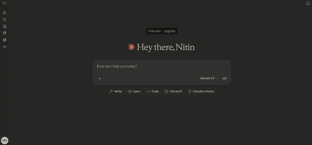This screenshot has height=145, width=312.
Task: Select the Code suggestion chip
Action: click(153, 91)
